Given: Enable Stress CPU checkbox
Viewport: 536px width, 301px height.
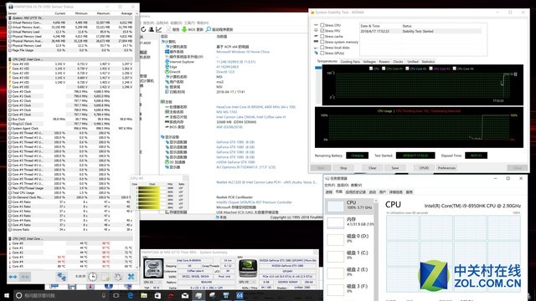Looking at the screenshot, I should tap(322, 25).
